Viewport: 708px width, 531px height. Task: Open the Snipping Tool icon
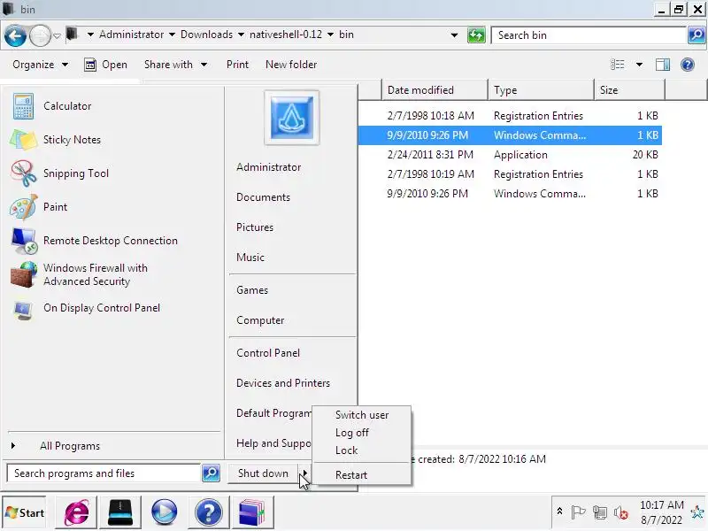click(24, 173)
